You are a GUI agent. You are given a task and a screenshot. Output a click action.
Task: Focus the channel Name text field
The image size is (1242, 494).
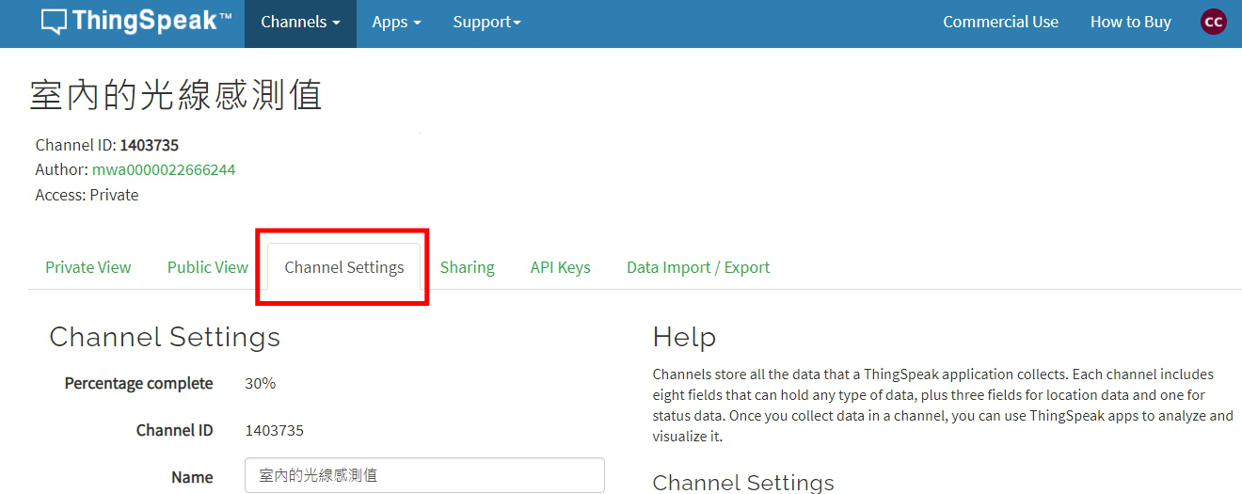[423, 476]
